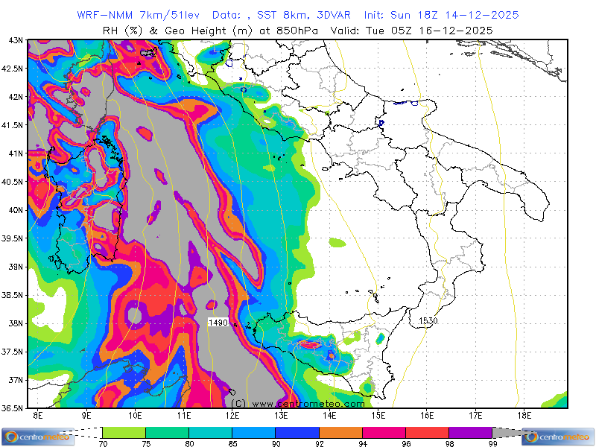Choose the red 96-98 legend swatch

427,432
